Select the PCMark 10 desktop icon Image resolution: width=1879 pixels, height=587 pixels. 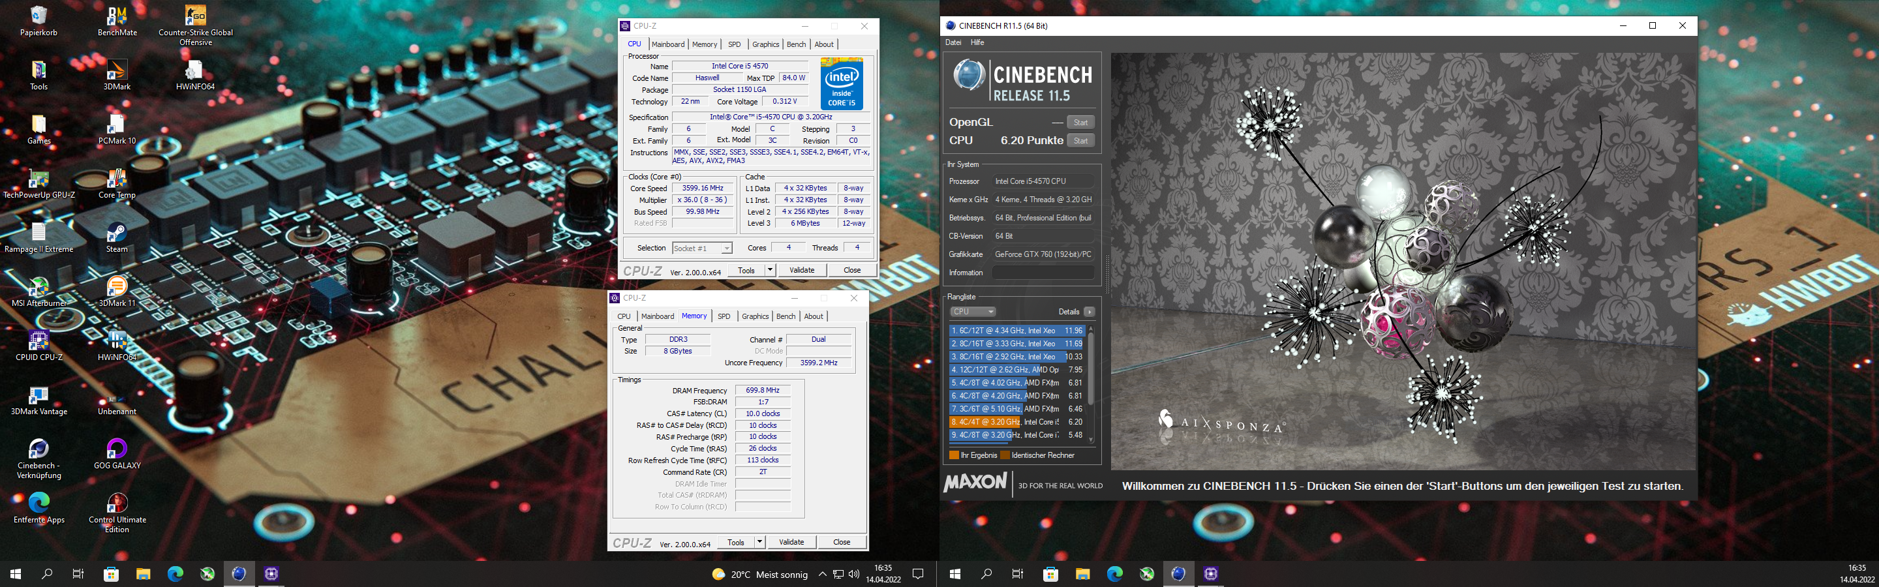pos(117,129)
